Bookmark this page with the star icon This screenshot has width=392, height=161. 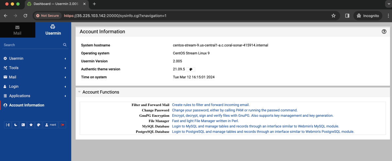[334, 16]
